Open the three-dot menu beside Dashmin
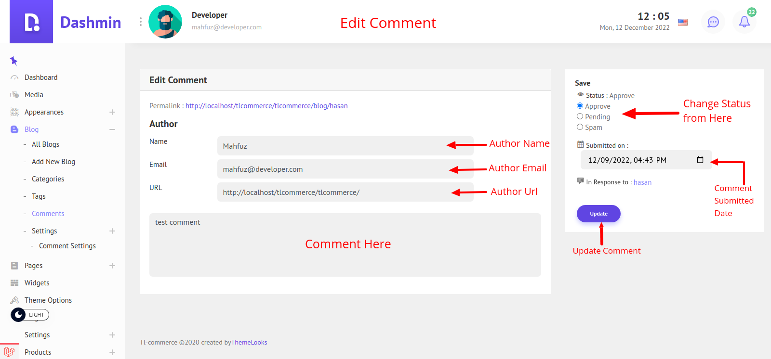The height and width of the screenshot is (359, 771). pyautogui.click(x=140, y=22)
